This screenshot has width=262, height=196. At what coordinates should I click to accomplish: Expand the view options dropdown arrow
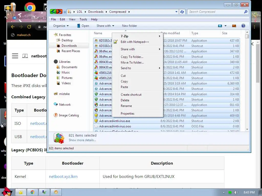225,26
